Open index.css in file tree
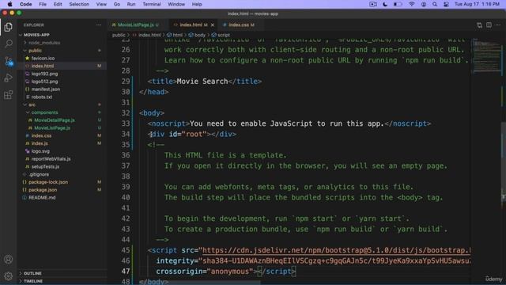This screenshot has width=506, height=285. coord(41,135)
